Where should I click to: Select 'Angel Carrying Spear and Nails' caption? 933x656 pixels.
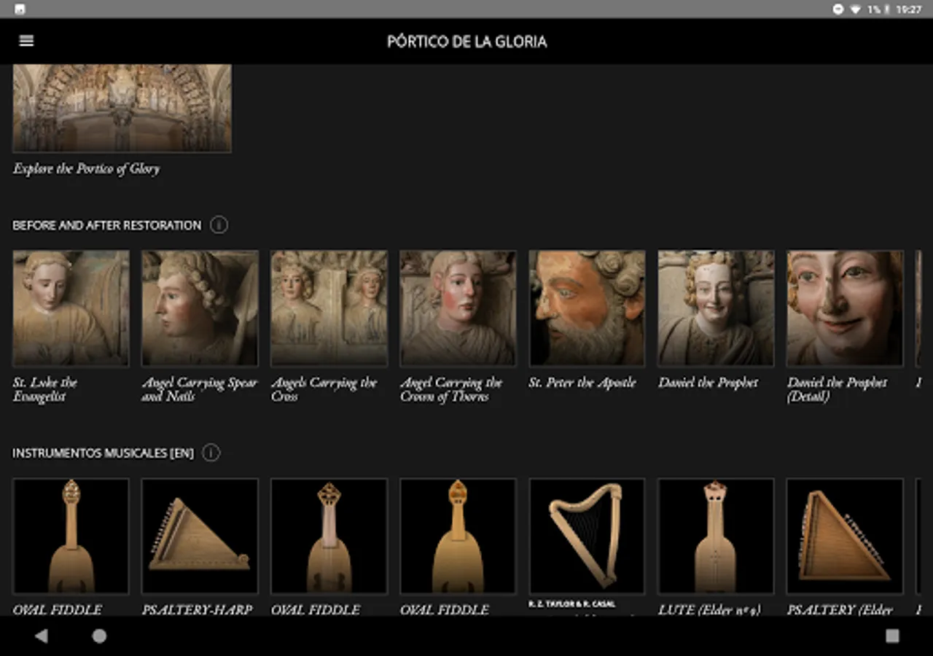pos(200,389)
